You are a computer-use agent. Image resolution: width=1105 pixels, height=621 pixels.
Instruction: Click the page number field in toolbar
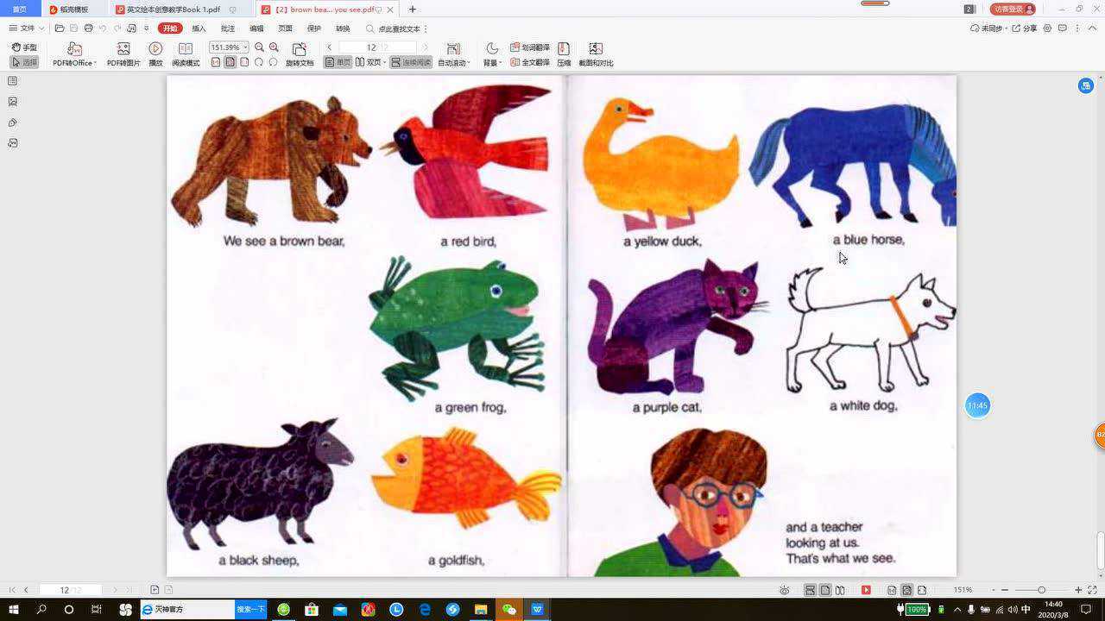point(371,47)
